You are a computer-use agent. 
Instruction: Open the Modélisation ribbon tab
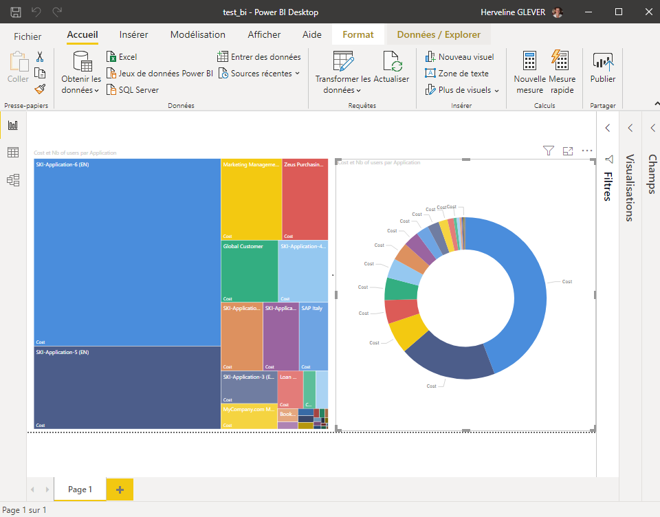(x=197, y=34)
